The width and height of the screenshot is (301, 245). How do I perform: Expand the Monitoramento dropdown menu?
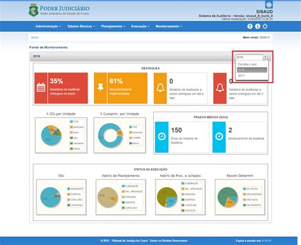169,26
